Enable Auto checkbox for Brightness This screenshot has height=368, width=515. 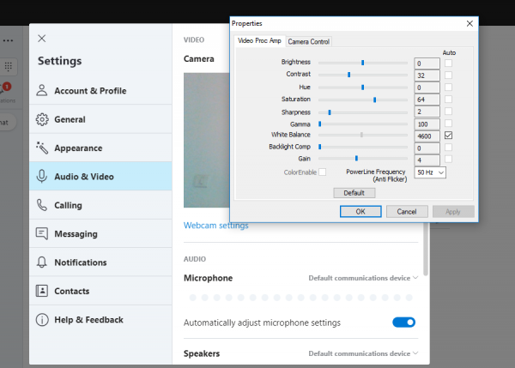[448, 63]
